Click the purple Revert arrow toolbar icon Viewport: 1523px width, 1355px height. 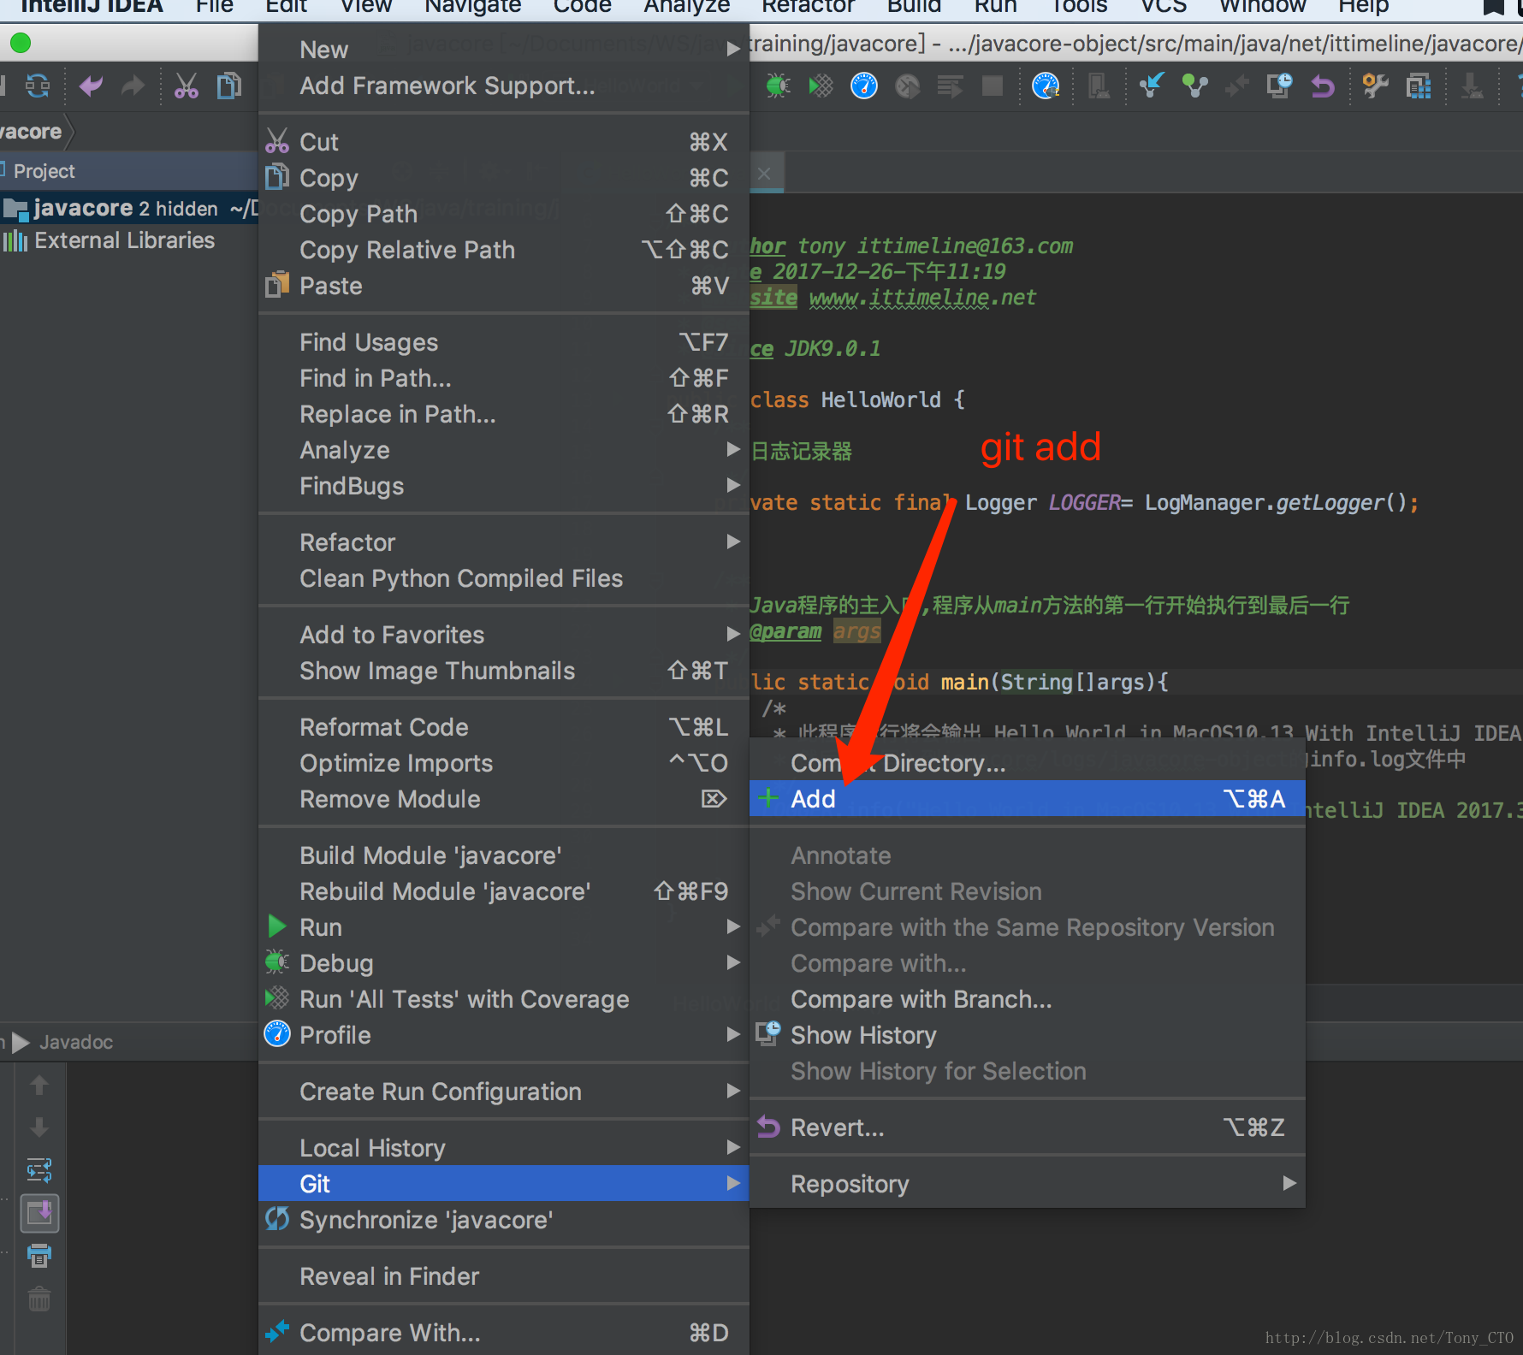pos(1323,86)
